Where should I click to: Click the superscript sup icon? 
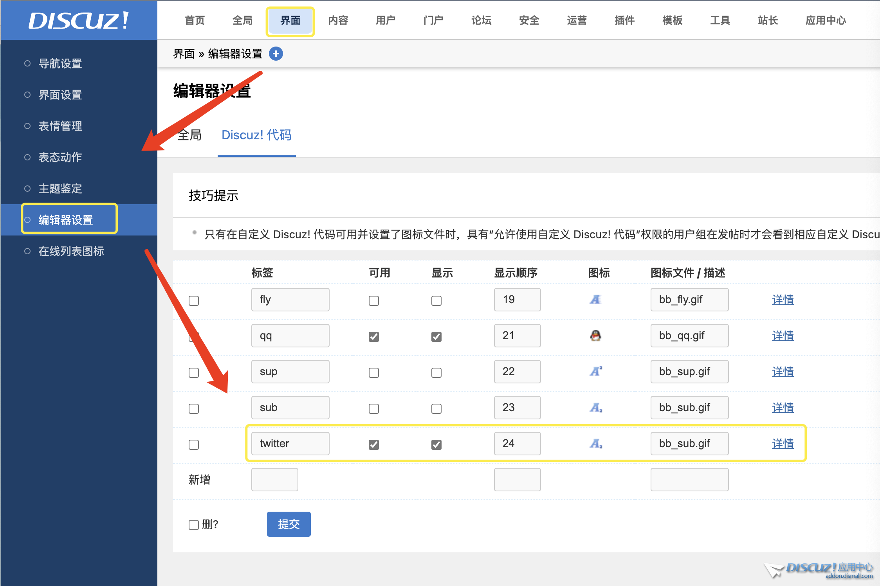595,371
